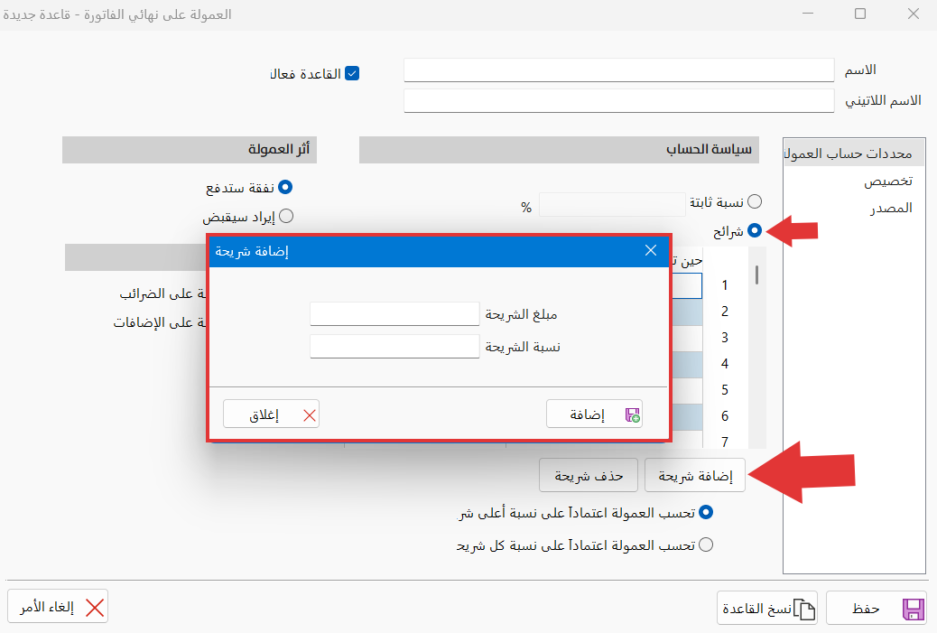The width and height of the screenshot is (937, 633).
Task: Click the حفظ save button label
Action: pos(866,609)
